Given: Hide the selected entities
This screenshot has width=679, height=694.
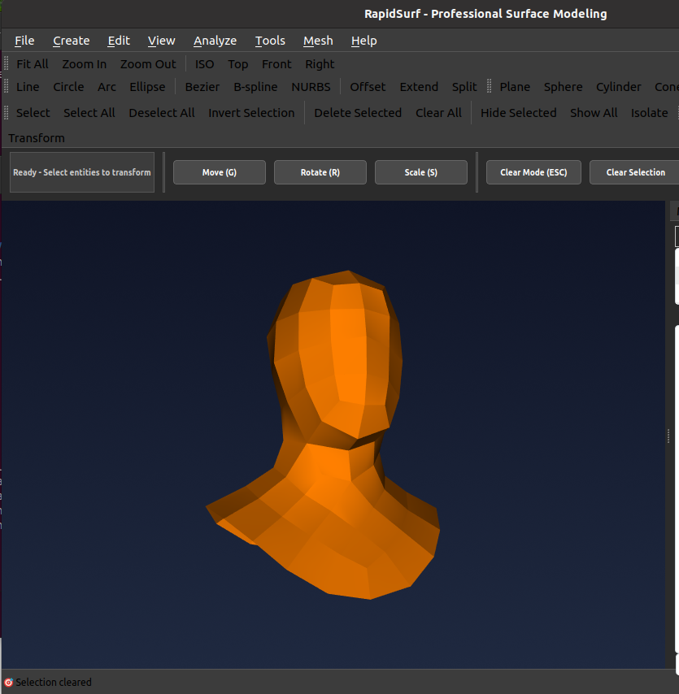Looking at the screenshot, I should 518,112.
